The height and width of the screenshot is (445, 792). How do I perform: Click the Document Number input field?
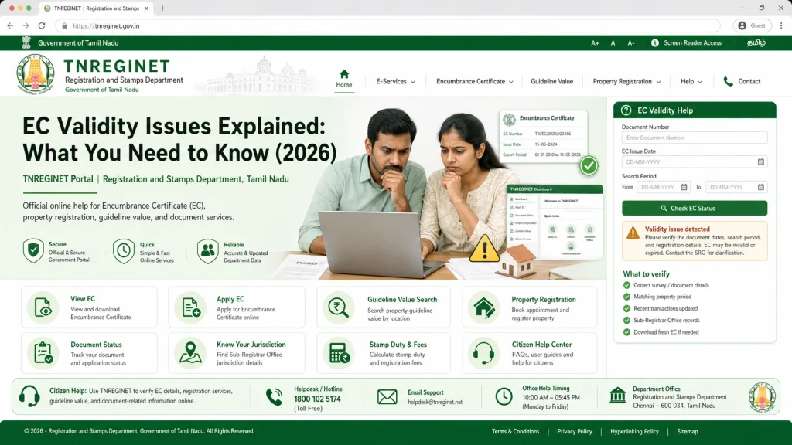pos(694,138)
